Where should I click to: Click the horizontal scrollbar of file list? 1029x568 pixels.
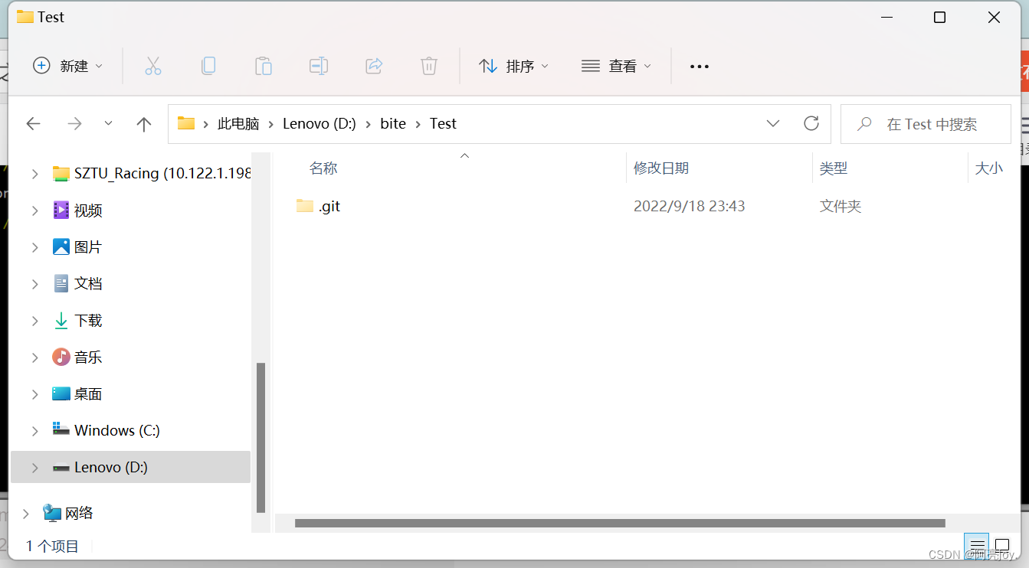[x=620, y=524]
